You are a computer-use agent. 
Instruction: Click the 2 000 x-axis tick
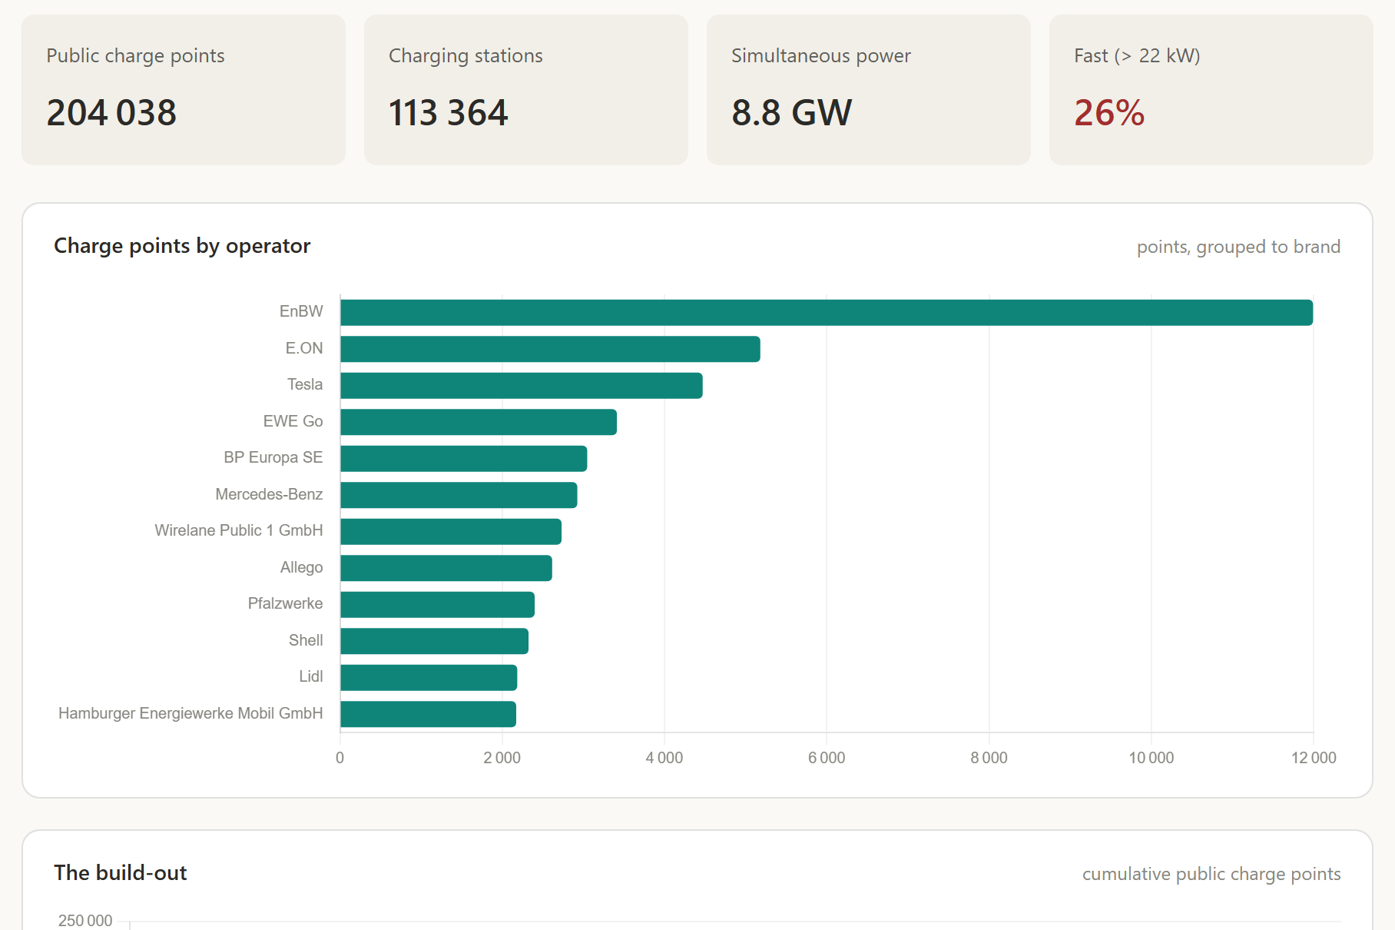[x=502, y=758]
